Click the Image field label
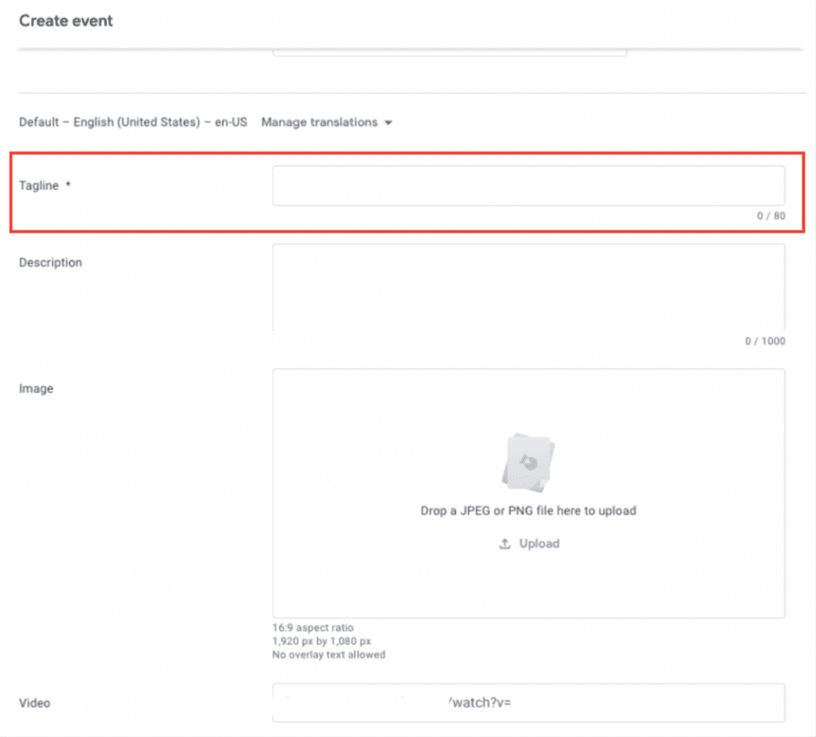The image size is (816, 737). click(x=37, y=388)
